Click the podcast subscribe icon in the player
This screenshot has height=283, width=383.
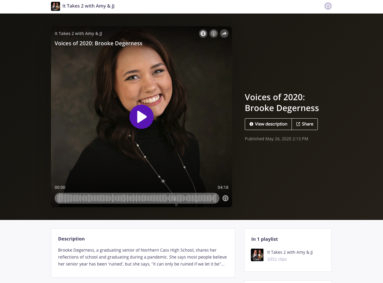[214, 33]
